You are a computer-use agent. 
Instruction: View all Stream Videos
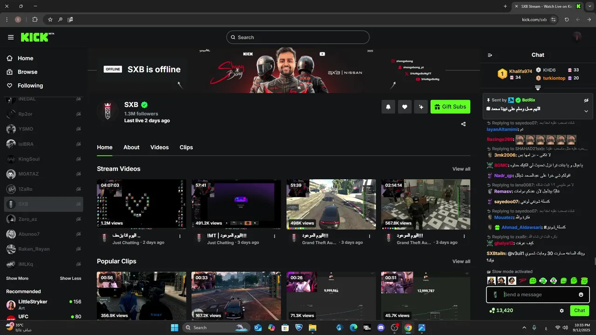(461, 169)
